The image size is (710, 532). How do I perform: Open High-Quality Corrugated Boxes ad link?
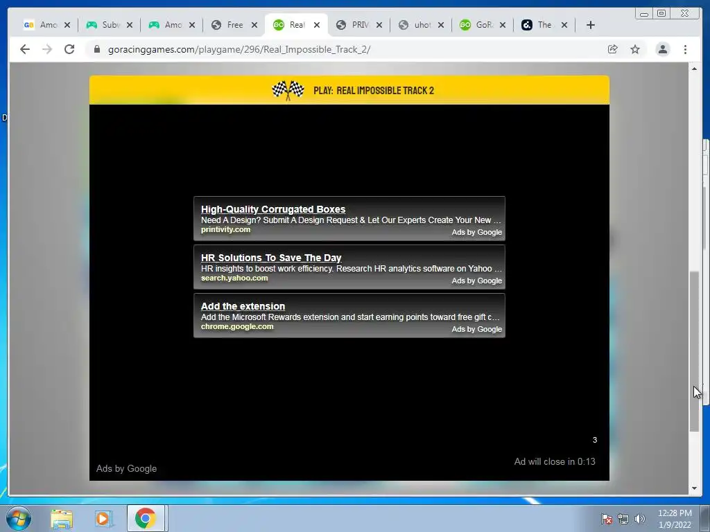273,209
